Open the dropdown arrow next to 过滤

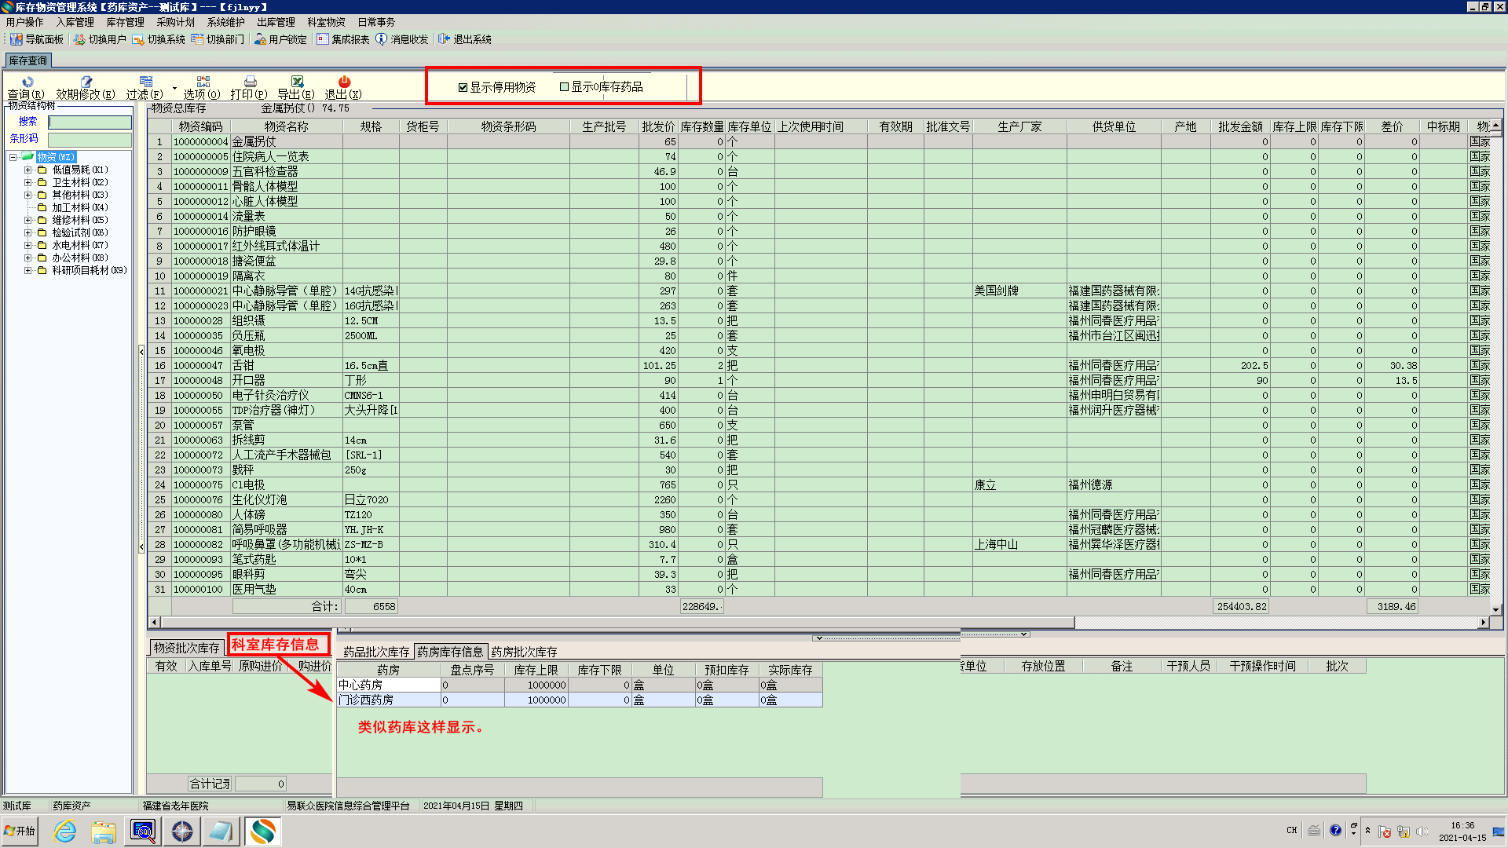tap(174, 88)
